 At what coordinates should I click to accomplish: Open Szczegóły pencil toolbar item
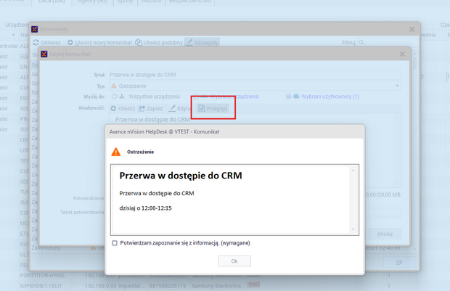pyautogui.click(x=202, y=43)
